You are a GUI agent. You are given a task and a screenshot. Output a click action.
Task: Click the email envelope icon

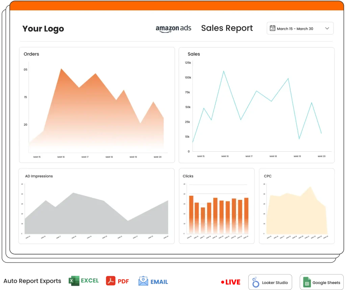pos(143,281)
